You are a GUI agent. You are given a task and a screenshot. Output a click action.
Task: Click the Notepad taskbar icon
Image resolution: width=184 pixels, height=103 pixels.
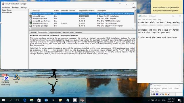tap(68, 100)
